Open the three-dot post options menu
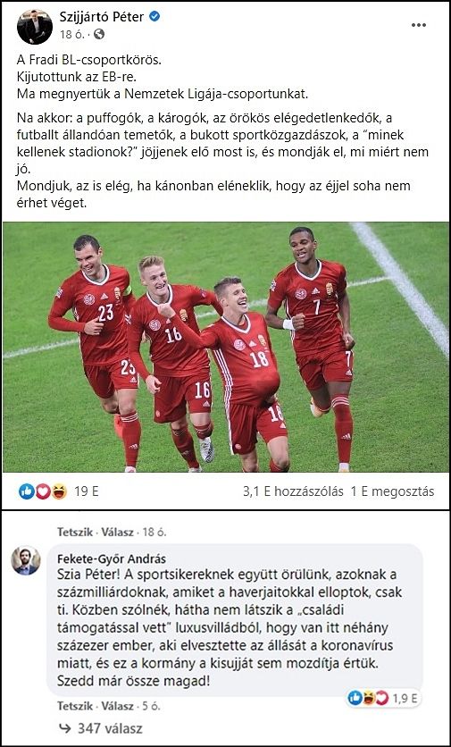Screen dimensions: 451x747 (419, 25)
